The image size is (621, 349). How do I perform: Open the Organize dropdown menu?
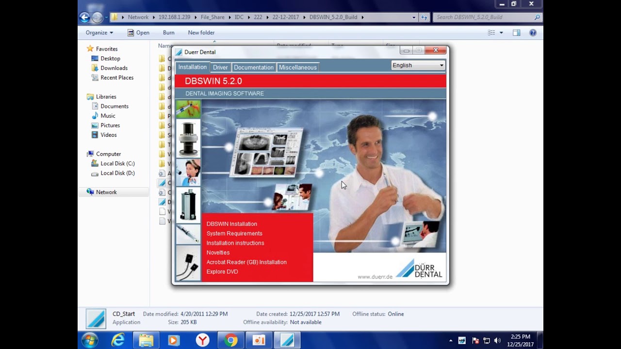[x=99, y=32]
